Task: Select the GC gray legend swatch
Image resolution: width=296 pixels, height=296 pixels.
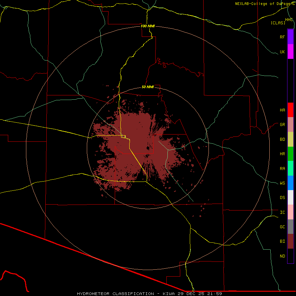Action: 290,227
